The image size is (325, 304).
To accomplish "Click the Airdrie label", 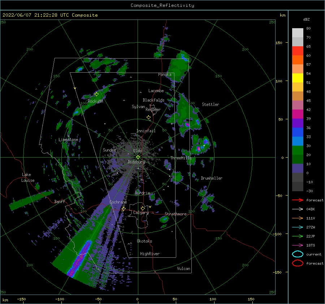I will [x=142, y=193].
